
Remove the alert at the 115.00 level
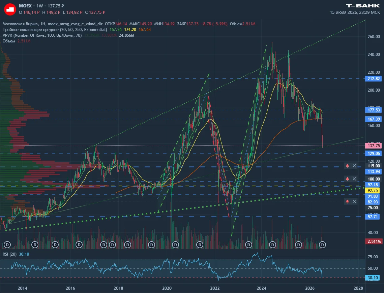(354, 166)
